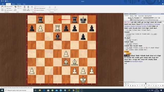Click the single '!' good move annotation

click(140, 86)
